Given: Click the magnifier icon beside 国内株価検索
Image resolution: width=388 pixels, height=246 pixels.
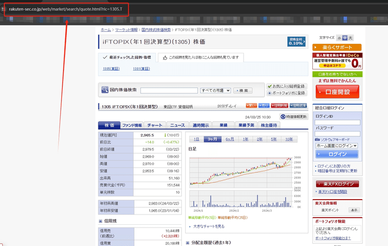Looking at the screenshot, I should click(x=105, y=90).
